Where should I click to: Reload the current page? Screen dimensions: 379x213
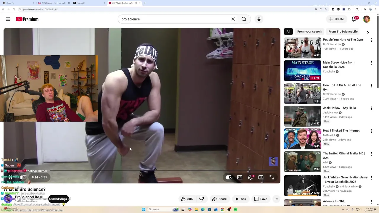point(14,9)
